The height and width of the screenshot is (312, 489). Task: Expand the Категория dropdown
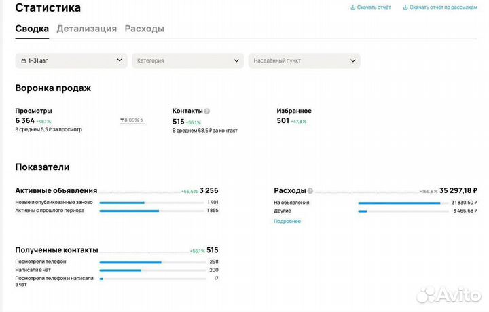[187, 60]
